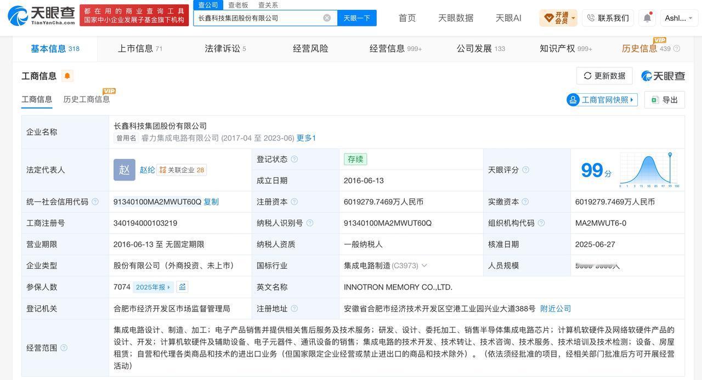
Task: Click 导出 export button
Action: (665, 100)
